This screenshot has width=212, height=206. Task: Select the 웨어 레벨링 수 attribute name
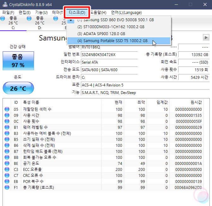(35, 127)
